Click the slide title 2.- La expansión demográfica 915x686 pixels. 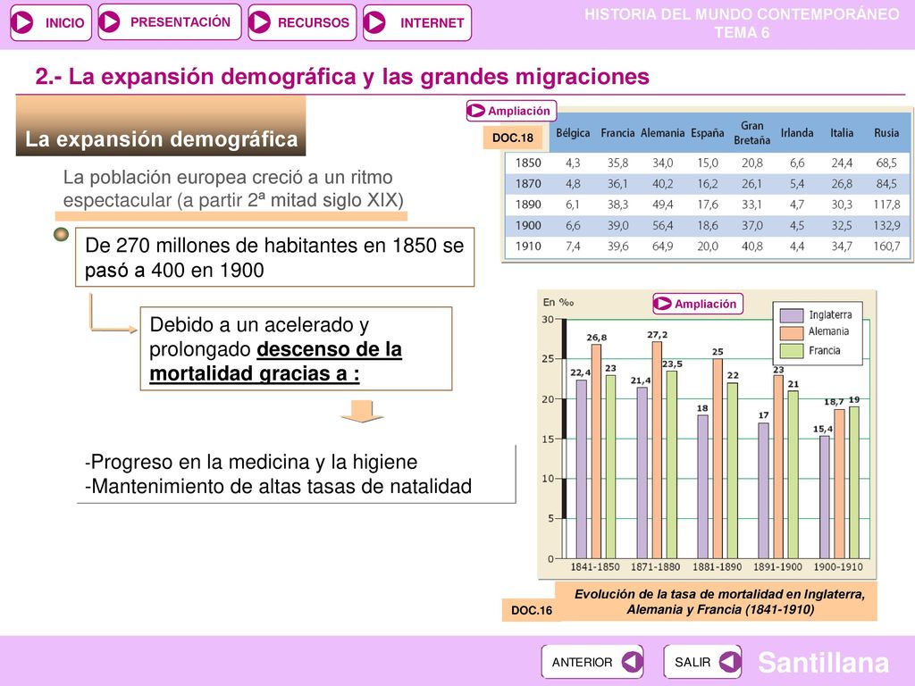[342, 77]
